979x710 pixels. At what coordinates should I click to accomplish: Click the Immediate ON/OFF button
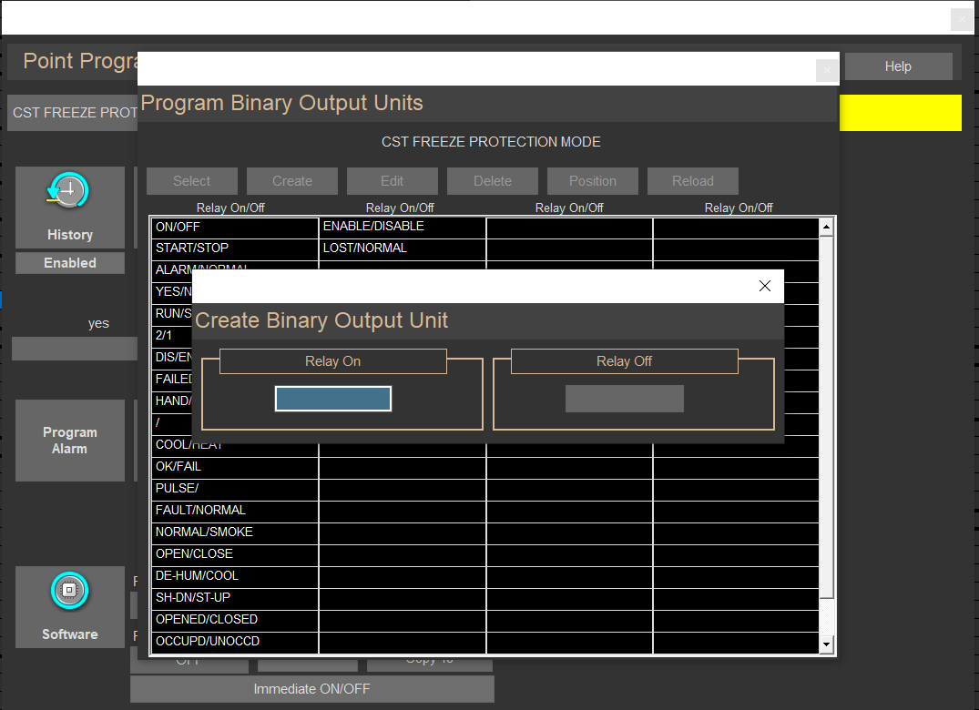[x=312, y=689]
